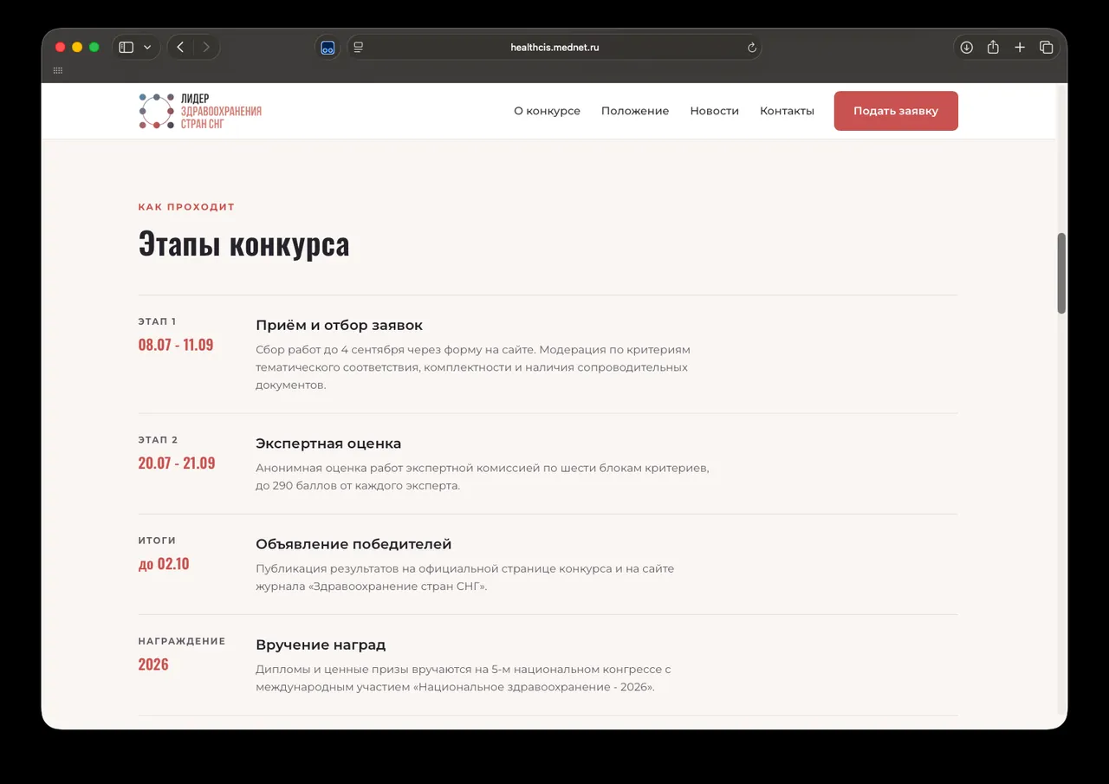Screen dimensions: 1109x784
Task: Open page settings icon in the address bar
Action: pyautogui.click(x=359, y=48)
